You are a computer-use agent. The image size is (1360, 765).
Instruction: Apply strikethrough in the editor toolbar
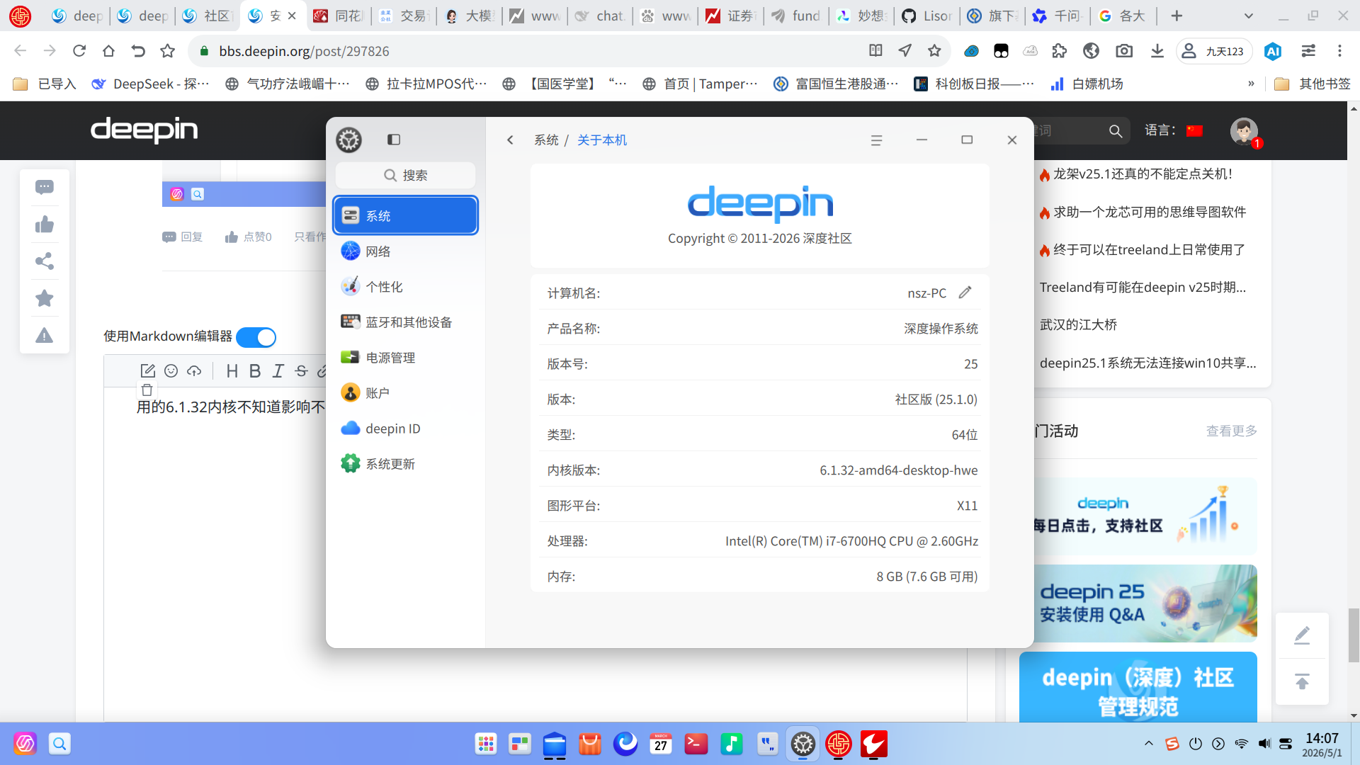[x=301, y=370]
